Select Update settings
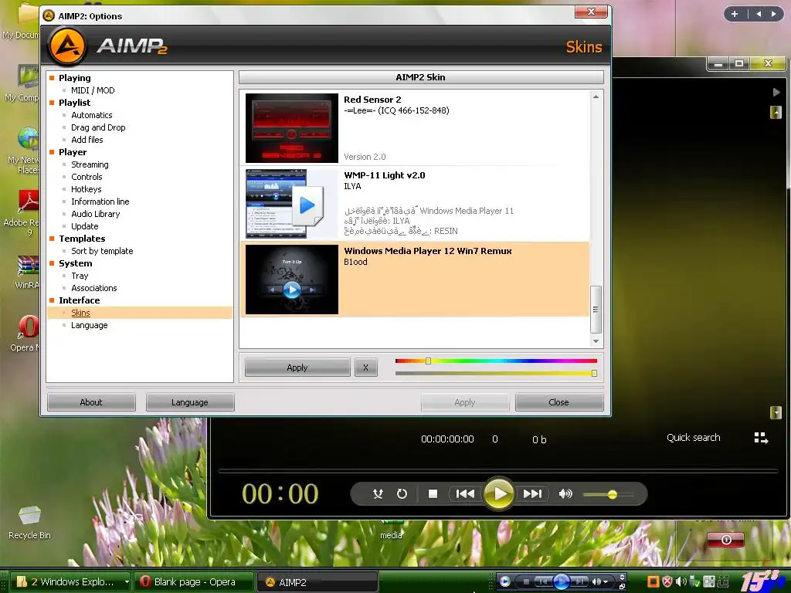The width and height of the screenshot is (791, 593). pos(85,226)
